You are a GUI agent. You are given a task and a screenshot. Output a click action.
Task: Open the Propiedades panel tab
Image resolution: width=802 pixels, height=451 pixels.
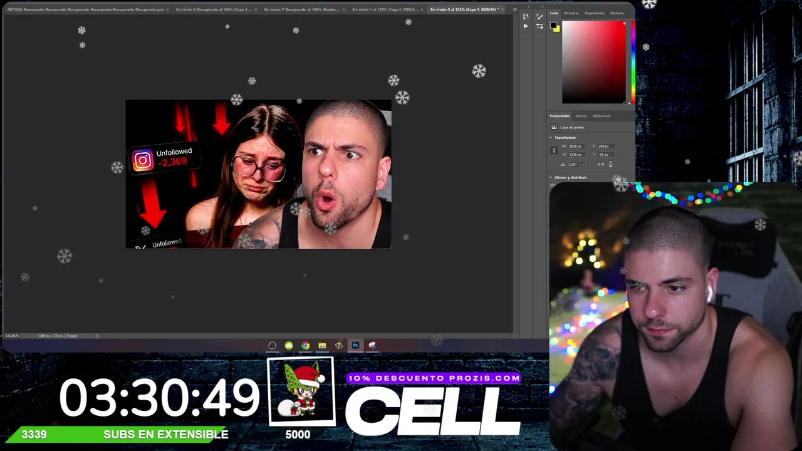pos(560,116)
